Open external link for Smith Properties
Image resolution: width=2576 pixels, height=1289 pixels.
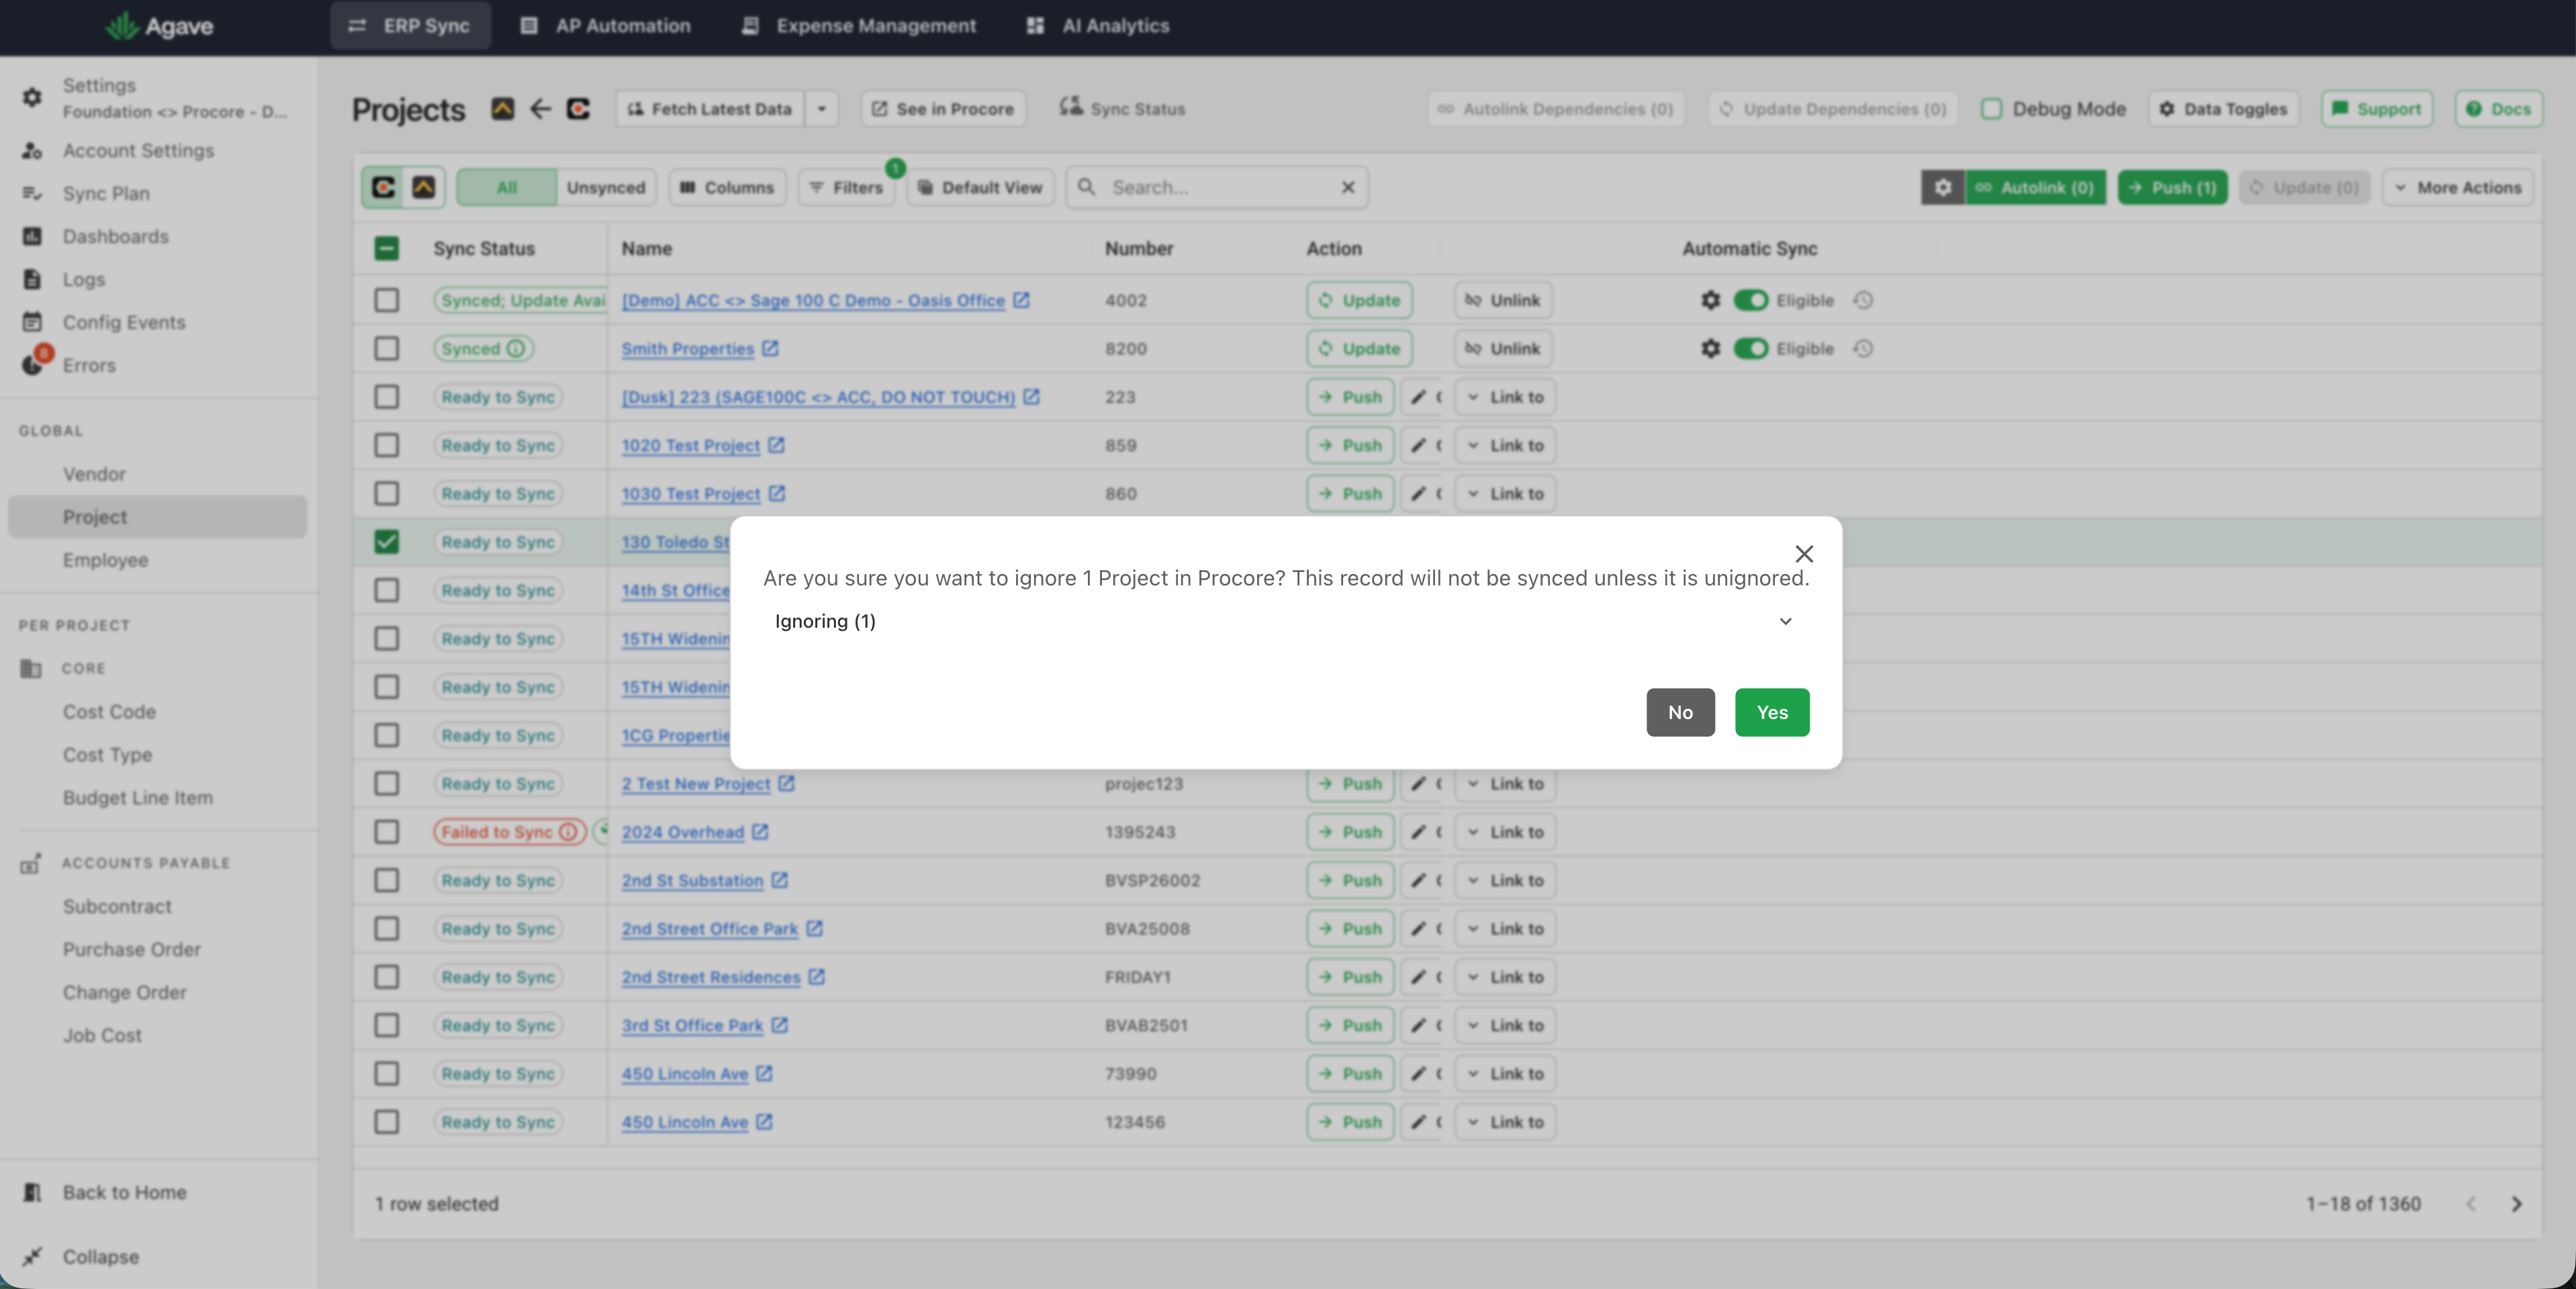pos(770,349)
